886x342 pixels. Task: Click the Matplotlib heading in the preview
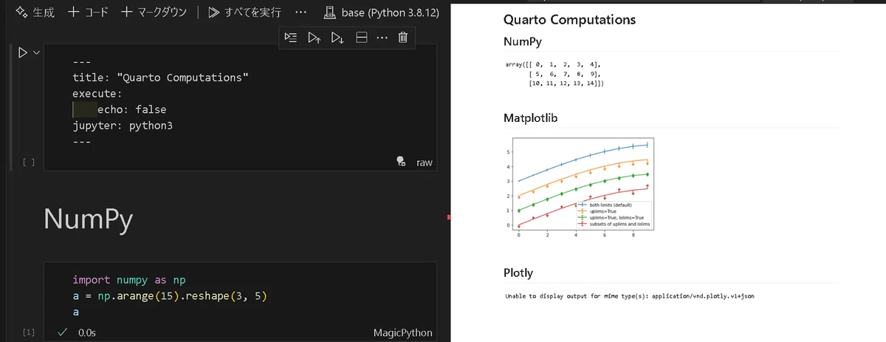pos(530,117)
